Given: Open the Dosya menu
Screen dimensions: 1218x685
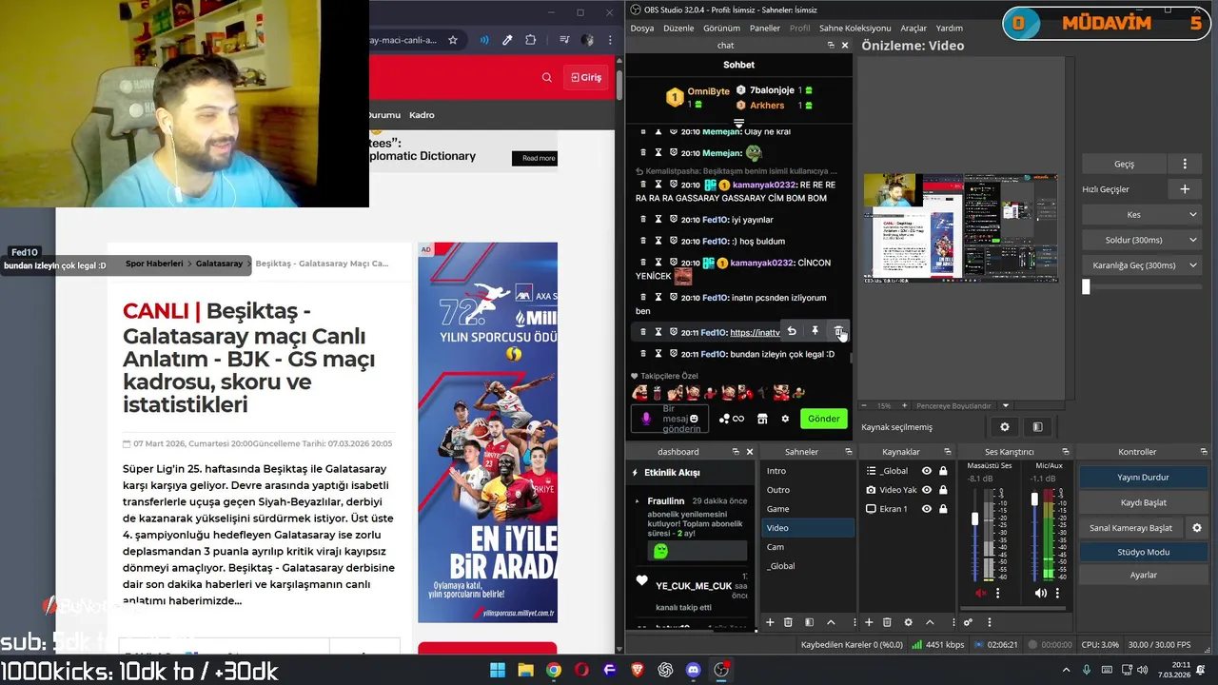Looking at the screenshot, I should (x=642, y=29).
